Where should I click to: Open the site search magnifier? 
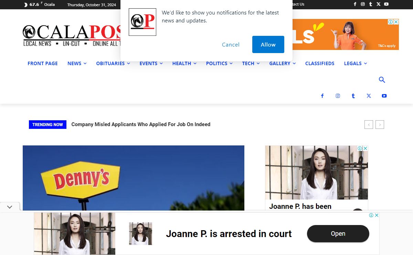click(382, 80)
